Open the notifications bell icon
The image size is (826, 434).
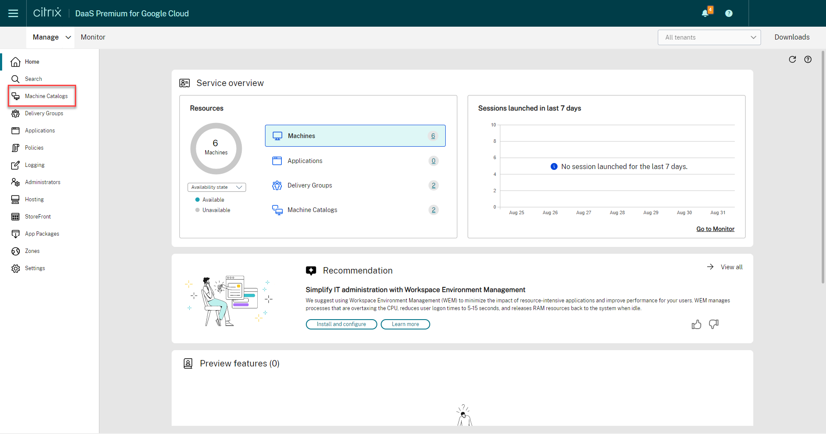point(706,13)
